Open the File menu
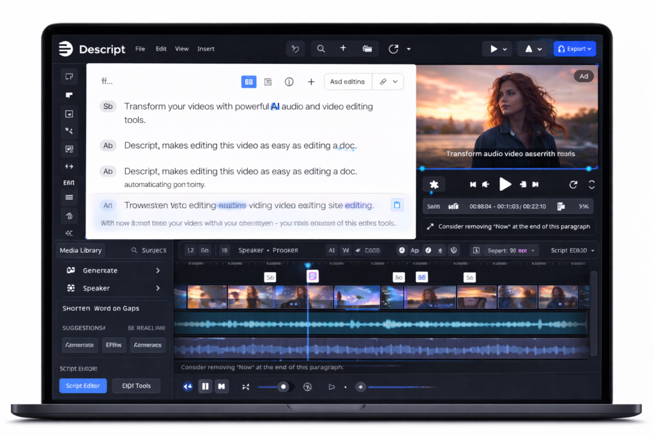The image size is (654, 436). pyautogui.click(x=140, y=49)
